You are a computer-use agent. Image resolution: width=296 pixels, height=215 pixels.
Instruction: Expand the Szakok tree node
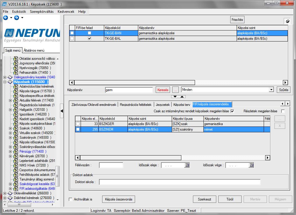(x=10, y=128)
